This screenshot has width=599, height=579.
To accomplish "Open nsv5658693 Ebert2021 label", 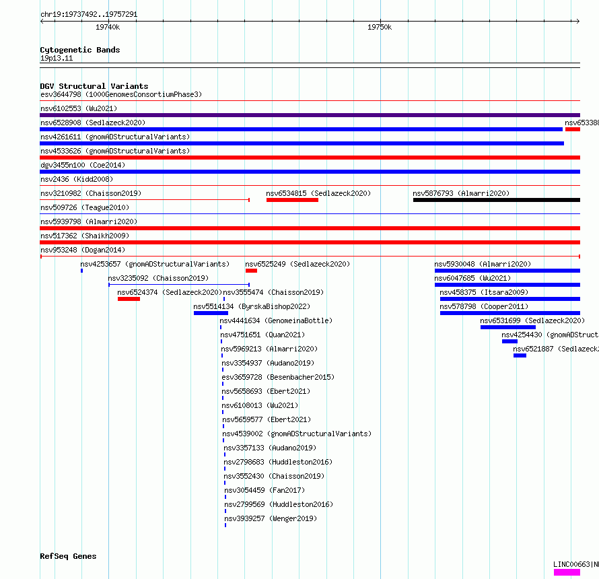I will pyautogui.click(x=267, y=391).
